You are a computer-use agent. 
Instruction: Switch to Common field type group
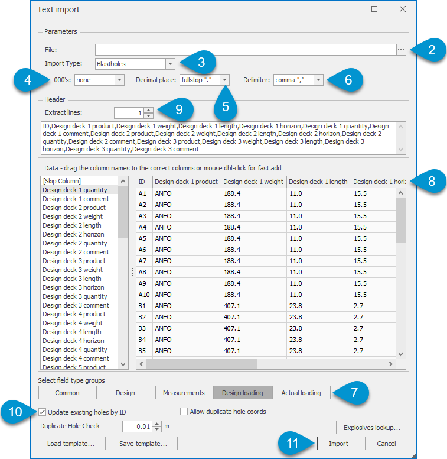pos(67,393)
